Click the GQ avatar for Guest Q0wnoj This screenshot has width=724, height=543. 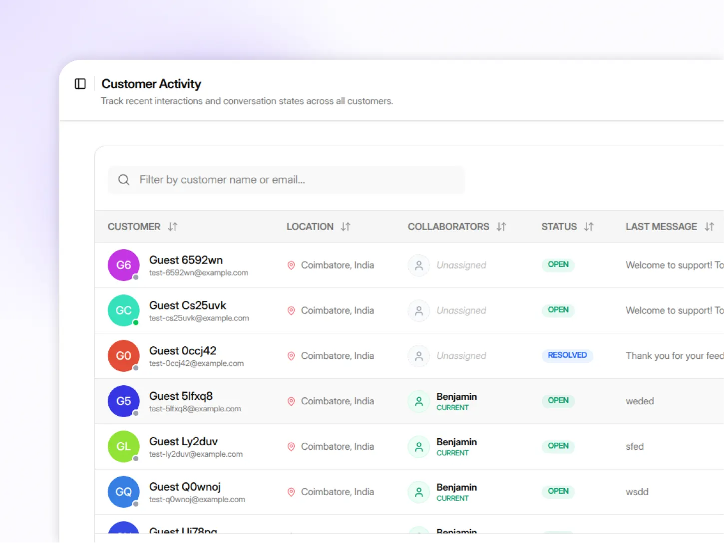[x=123, y=492]
